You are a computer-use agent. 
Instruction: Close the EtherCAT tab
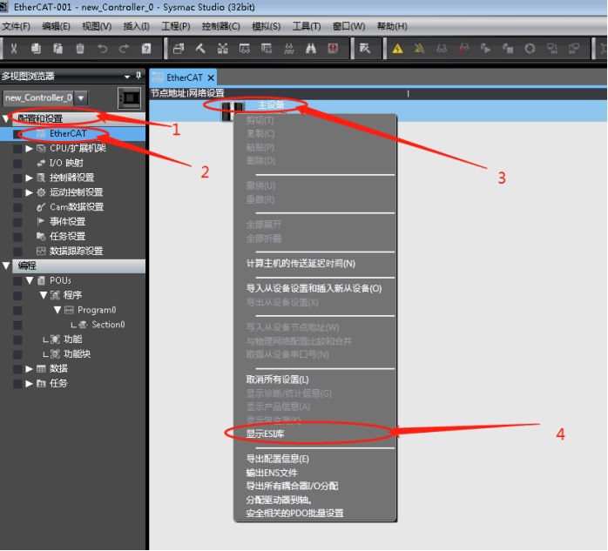pyautogui.click(x=211, y=77)
